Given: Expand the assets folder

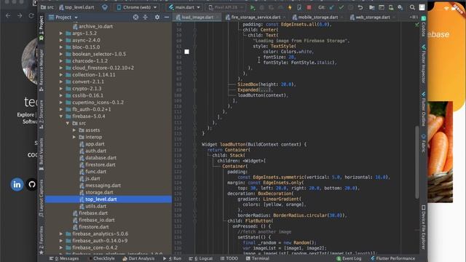Looking at the screenshot, I should pyautogui.click(x=74, y=130).
